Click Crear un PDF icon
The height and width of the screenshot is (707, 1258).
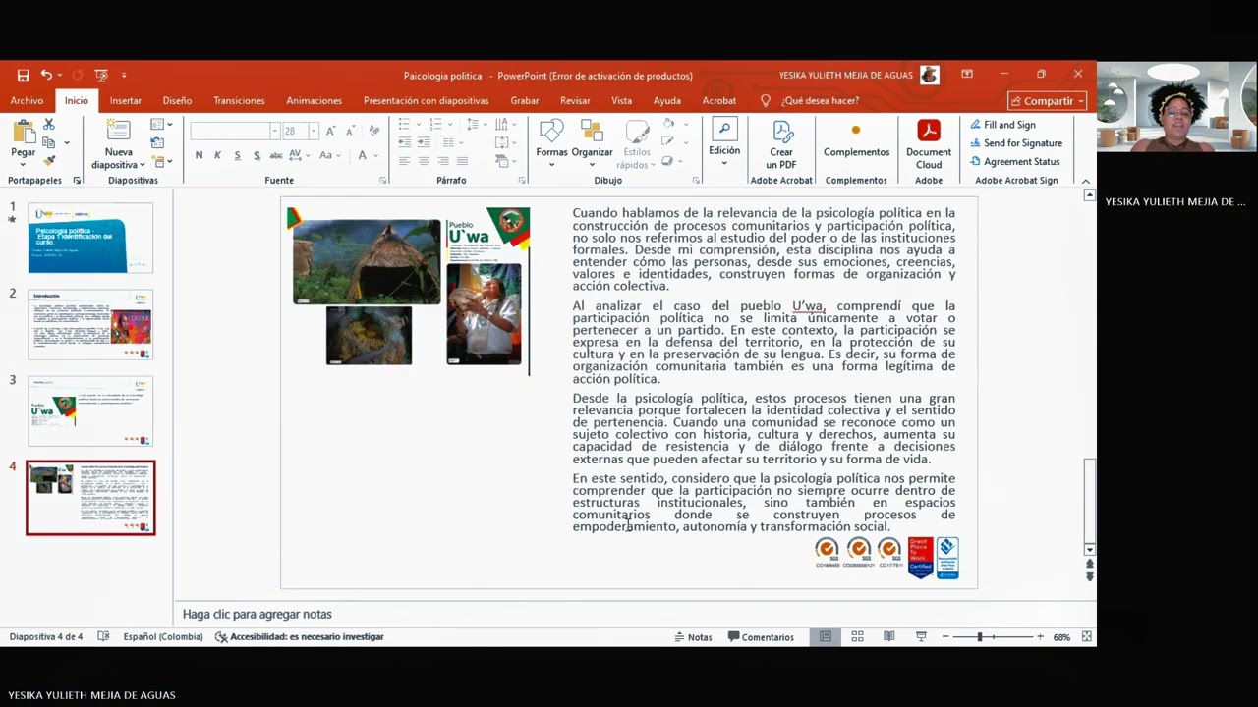[782, 132]
